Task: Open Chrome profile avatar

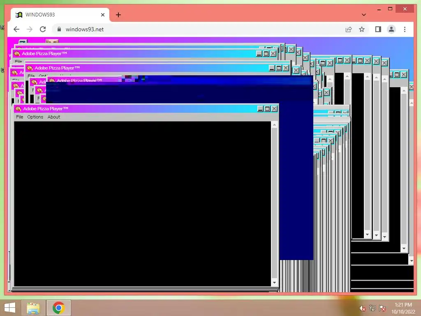Action: (391, 29)
